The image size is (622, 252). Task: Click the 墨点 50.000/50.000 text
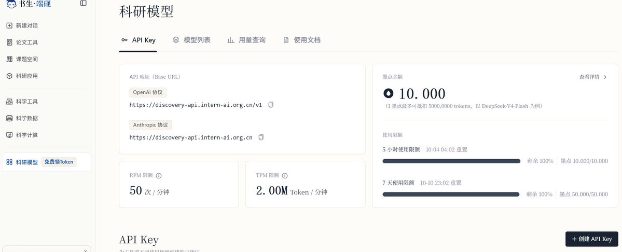(x=584, y=194)
